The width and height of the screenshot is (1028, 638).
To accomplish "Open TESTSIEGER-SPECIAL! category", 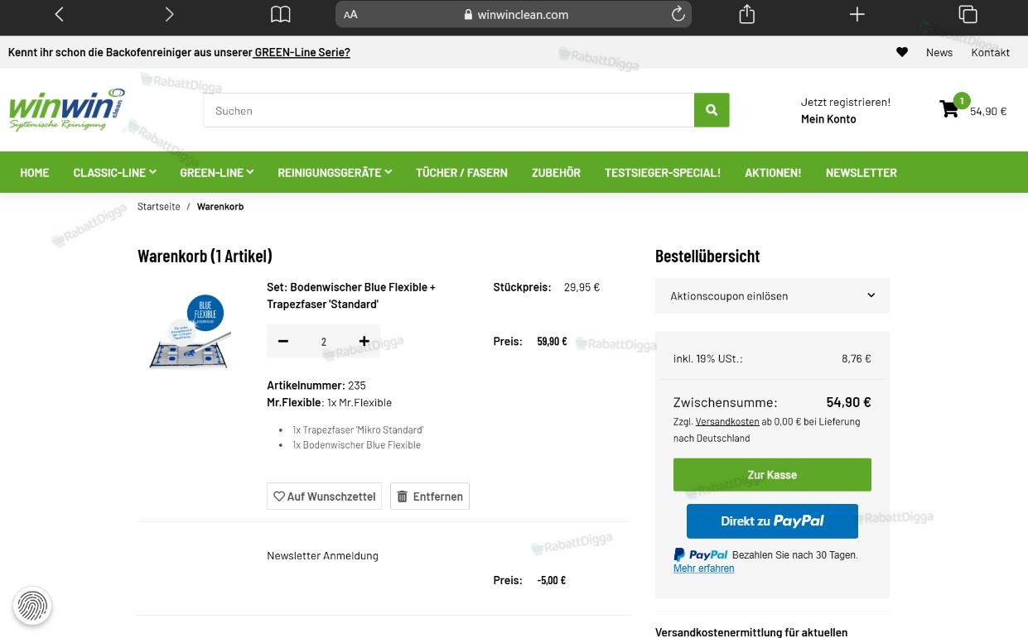I will tap(663, 173).
